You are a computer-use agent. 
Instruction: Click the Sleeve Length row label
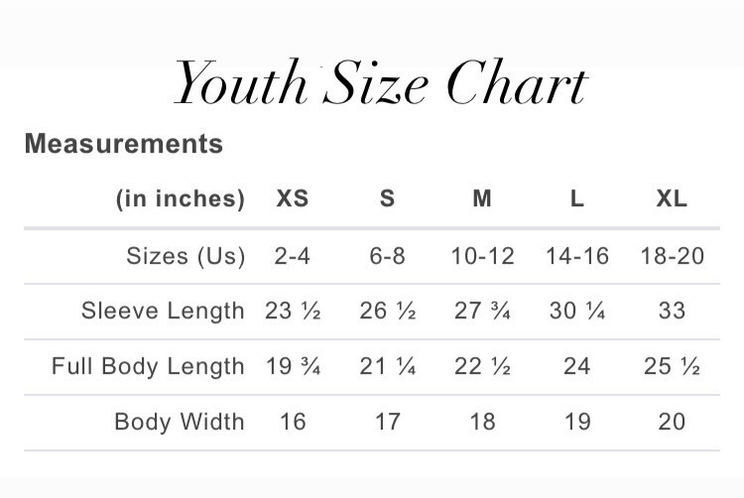tap(163, 311)
